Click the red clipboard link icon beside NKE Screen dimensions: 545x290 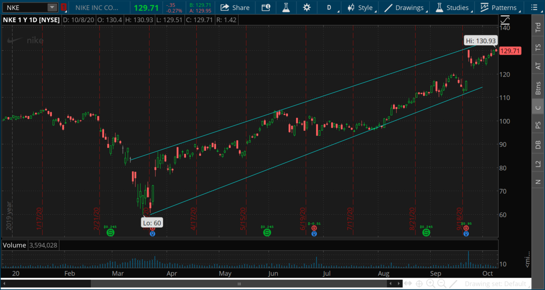click(x=64, y=7)
